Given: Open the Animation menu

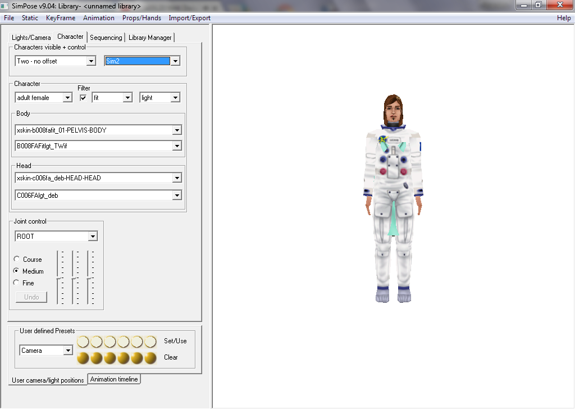Looking at the screenshot, I should pyautogui.click(x=98, y=18).
